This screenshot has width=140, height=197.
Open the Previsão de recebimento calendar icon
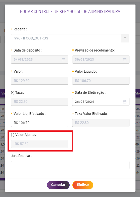pos(125,60)
